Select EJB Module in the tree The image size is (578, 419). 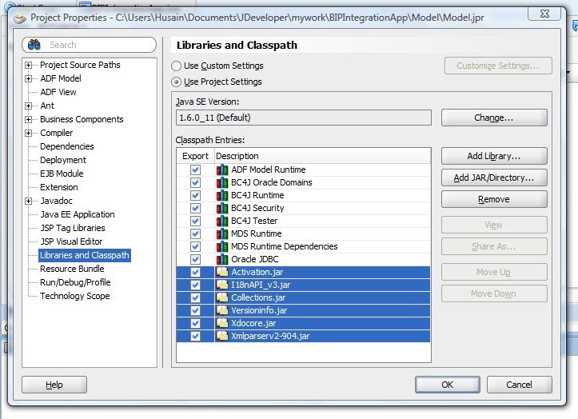click(62, 174)
